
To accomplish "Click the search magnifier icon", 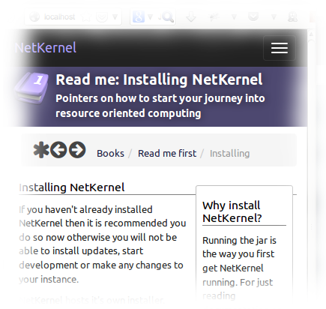I will coord(168,17).
